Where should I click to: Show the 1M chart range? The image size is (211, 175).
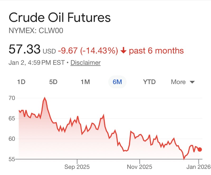[x=85, y=82]
